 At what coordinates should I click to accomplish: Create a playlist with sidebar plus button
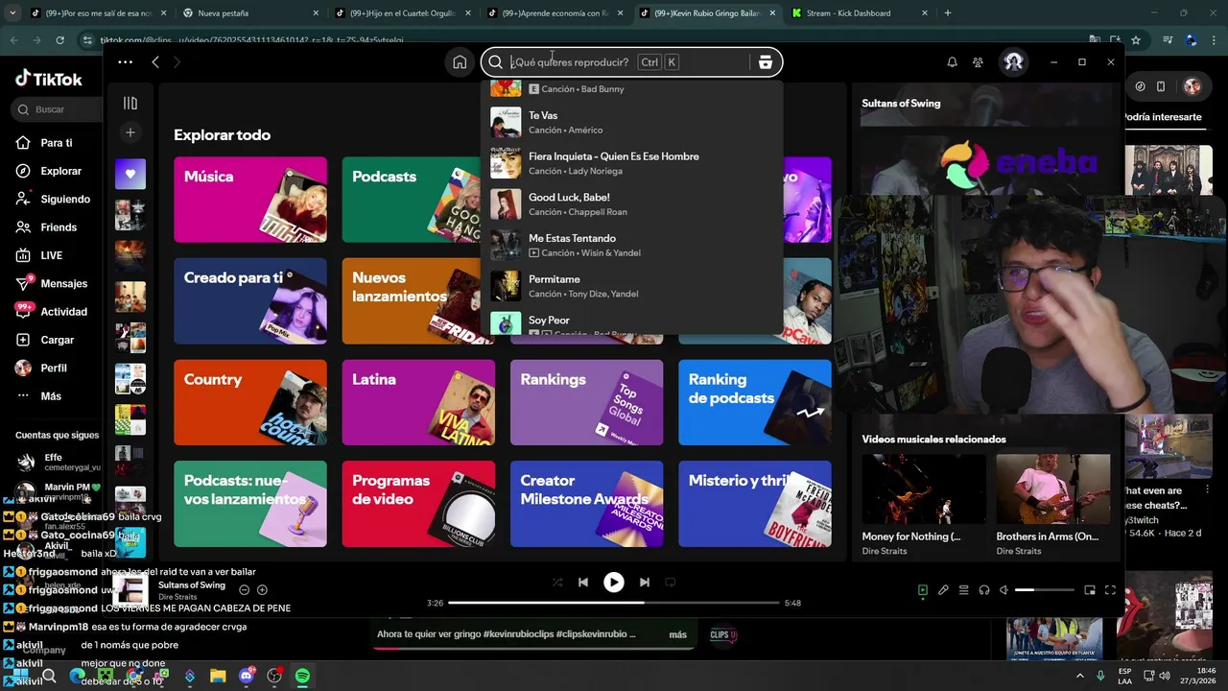point(130,132)
